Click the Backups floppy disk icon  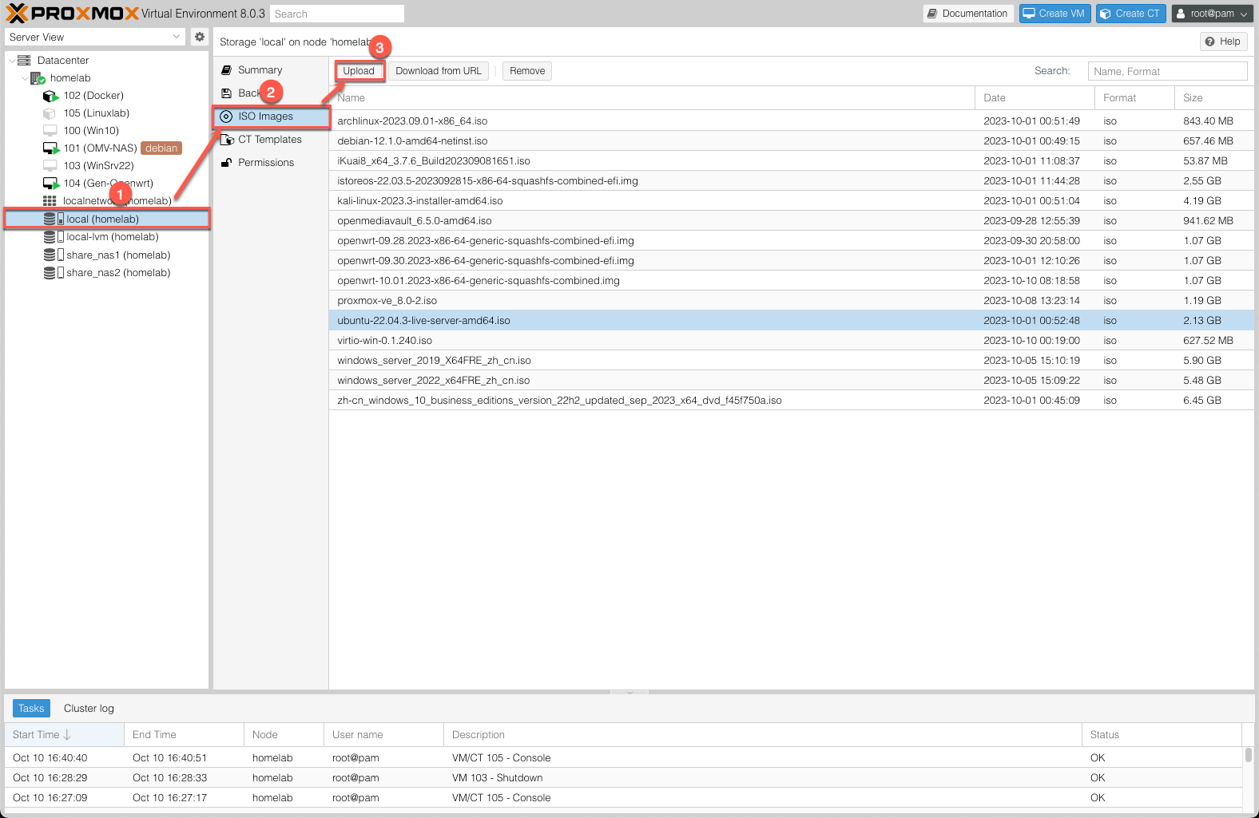click(226, 93)
